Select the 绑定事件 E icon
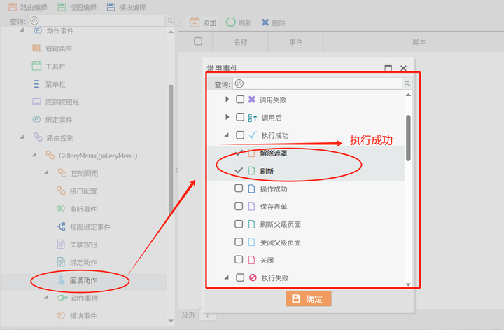 [36, 120]
